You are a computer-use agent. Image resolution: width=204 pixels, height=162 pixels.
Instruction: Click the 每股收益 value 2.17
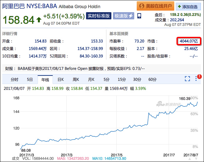click(x=140, y=49)
